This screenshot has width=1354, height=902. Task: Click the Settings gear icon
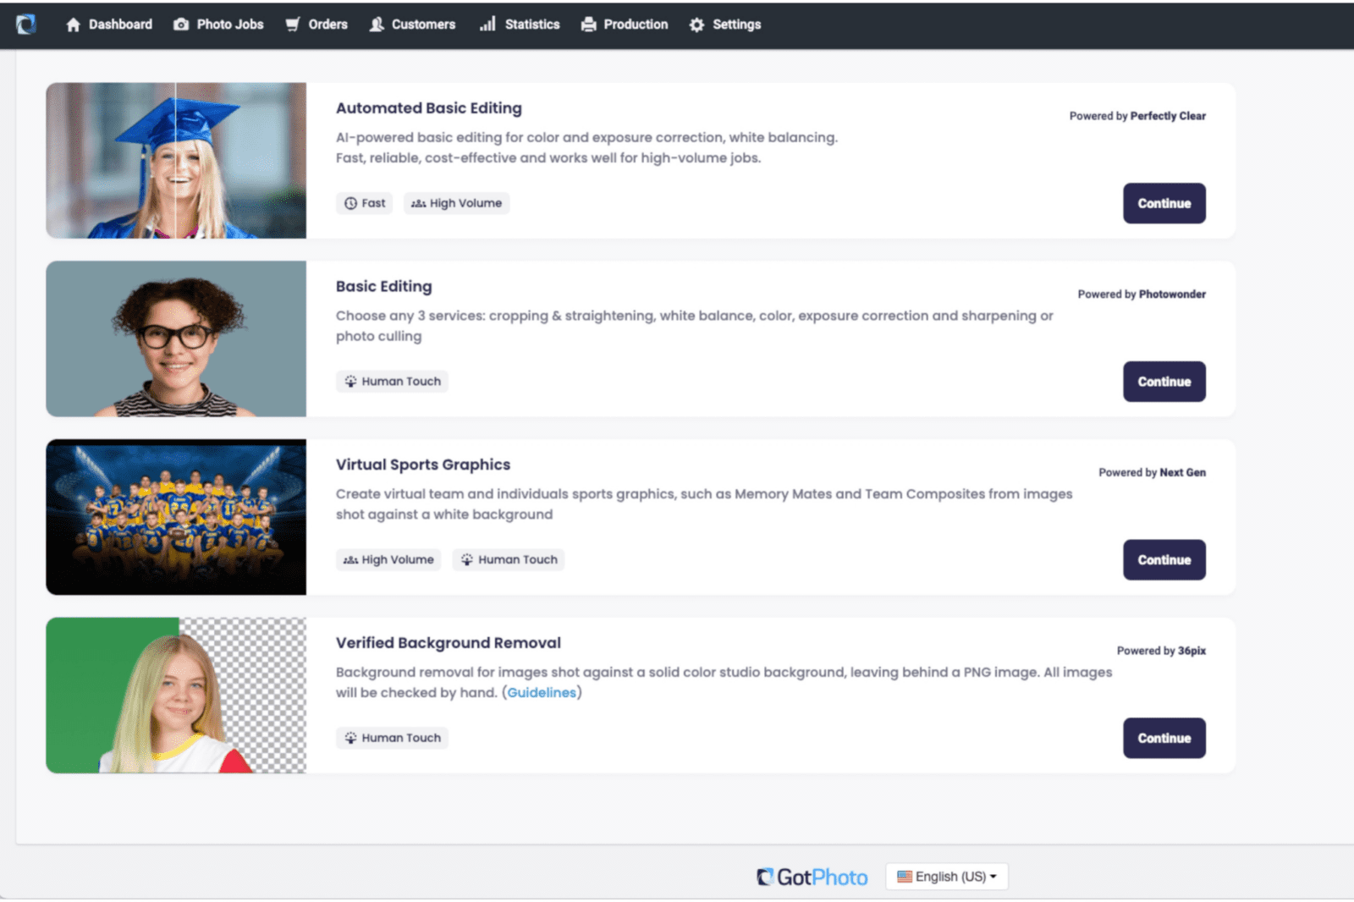coord(696,25)
